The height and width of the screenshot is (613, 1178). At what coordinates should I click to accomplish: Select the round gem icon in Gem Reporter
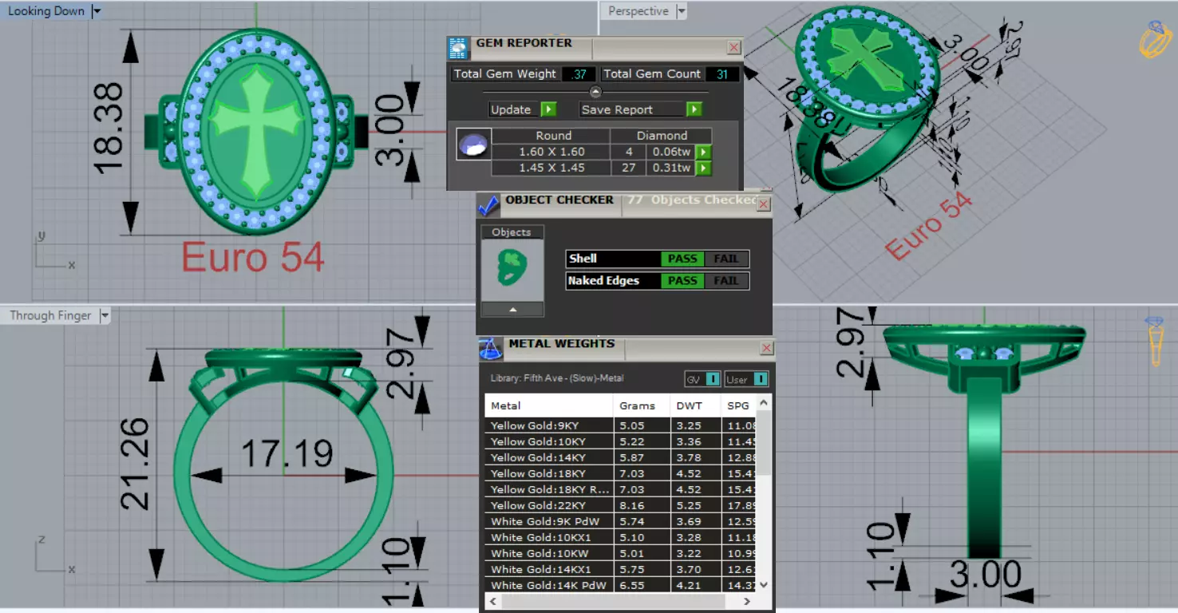coord(473,144)
